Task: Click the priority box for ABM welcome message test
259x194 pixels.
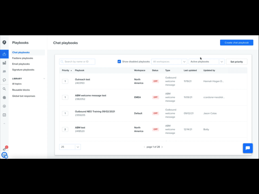Action: pos(65,97)
